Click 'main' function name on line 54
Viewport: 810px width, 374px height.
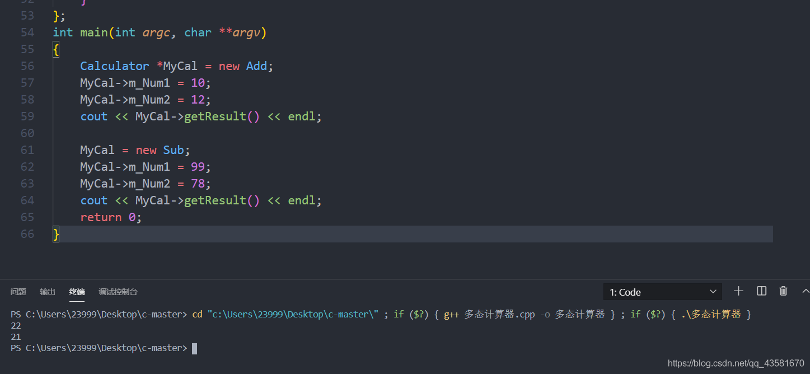(x=94, y=32)
